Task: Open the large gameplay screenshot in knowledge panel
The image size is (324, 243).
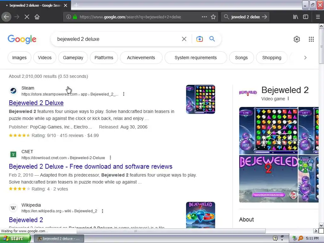Action: point(268,131)
